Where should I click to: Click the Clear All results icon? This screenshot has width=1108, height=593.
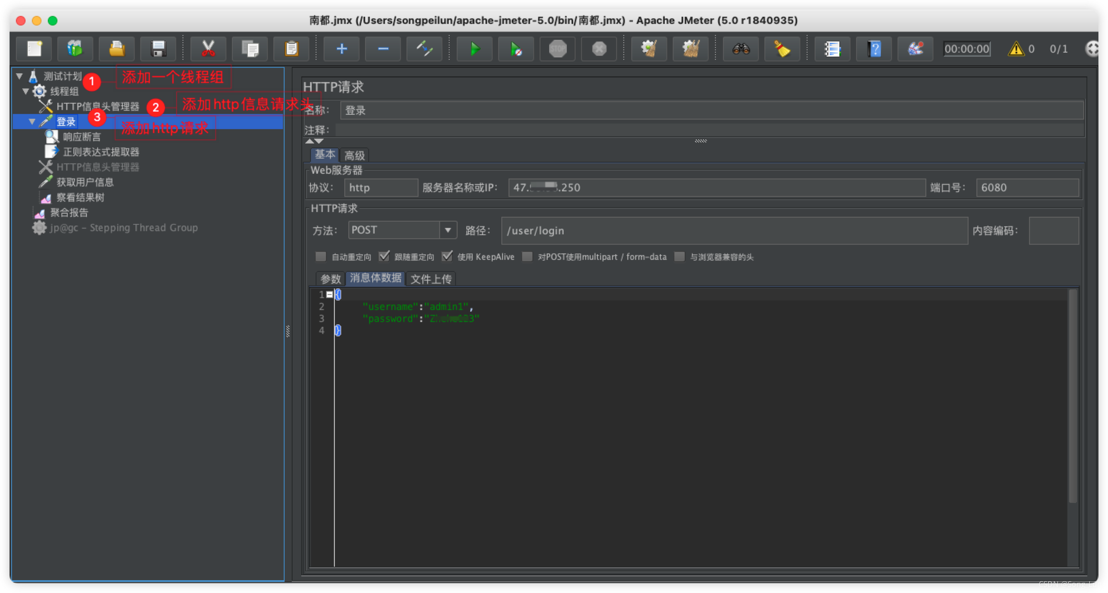click(691, 49)
